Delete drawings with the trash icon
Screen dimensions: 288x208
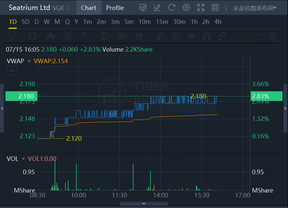pyautogui.click(x=273, y=36)
